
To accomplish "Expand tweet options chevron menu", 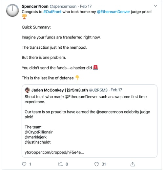I will coord(155,6).
